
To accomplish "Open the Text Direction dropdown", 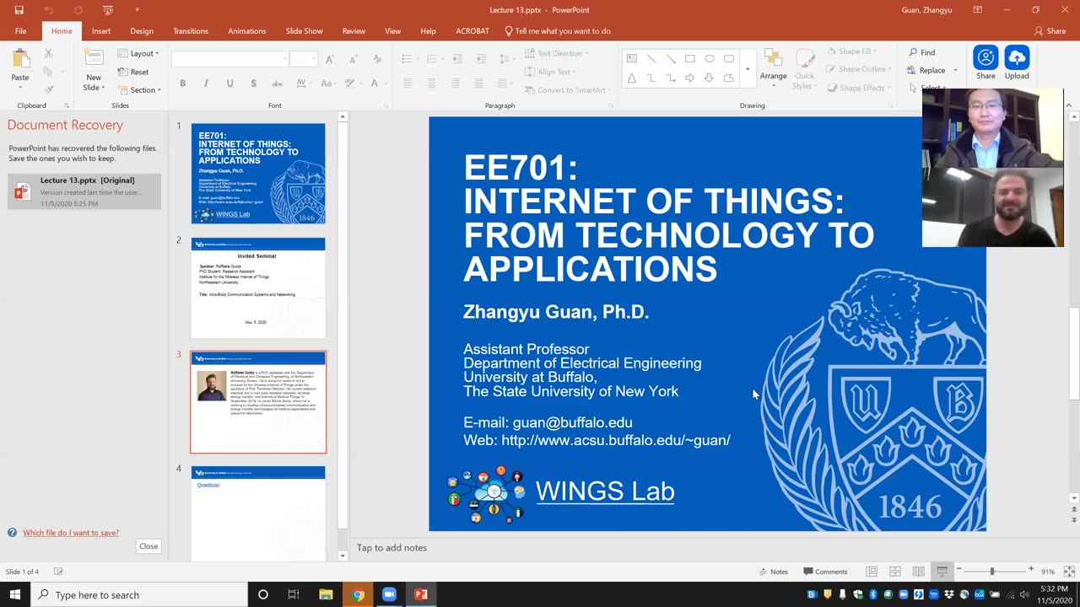I will coord(557,53).
